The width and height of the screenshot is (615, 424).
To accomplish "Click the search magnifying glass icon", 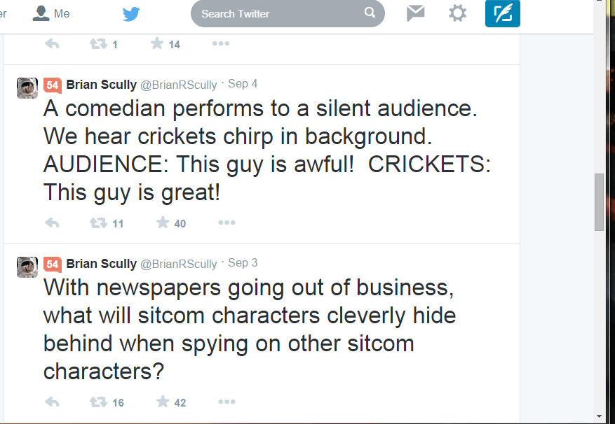I will click(x=370, y=13).
